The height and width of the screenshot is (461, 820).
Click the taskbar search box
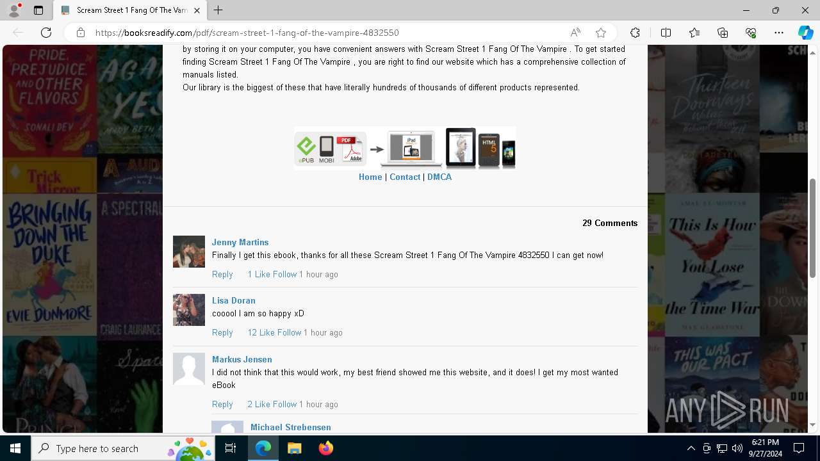[123, 448]
